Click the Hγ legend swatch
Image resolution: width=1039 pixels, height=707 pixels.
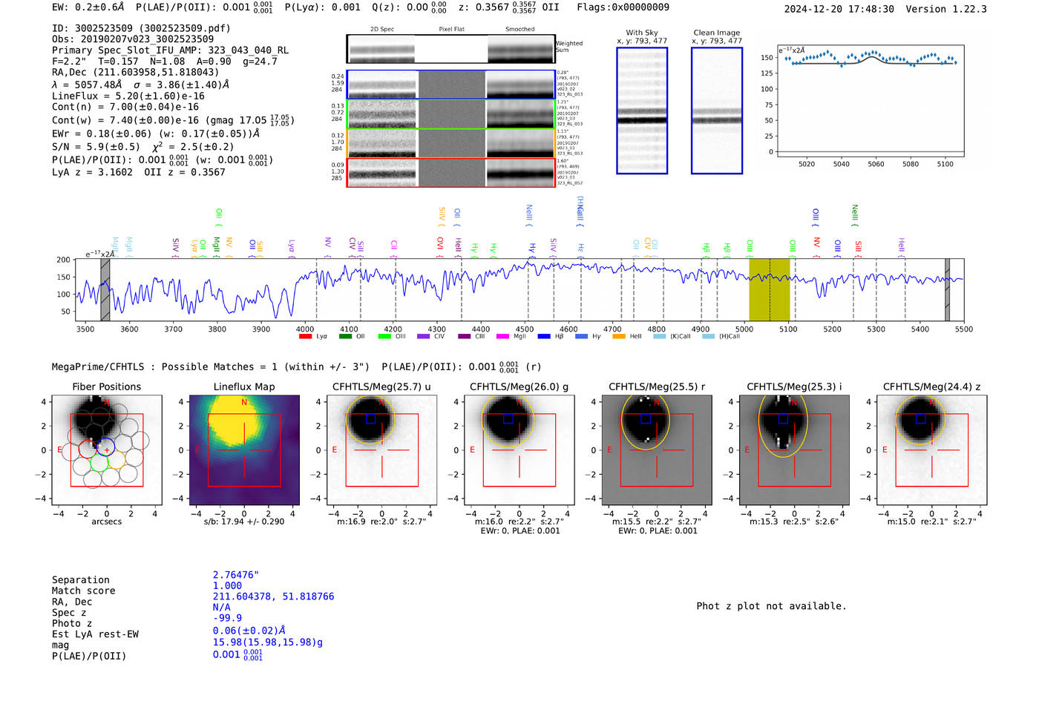tap(581, 337)
